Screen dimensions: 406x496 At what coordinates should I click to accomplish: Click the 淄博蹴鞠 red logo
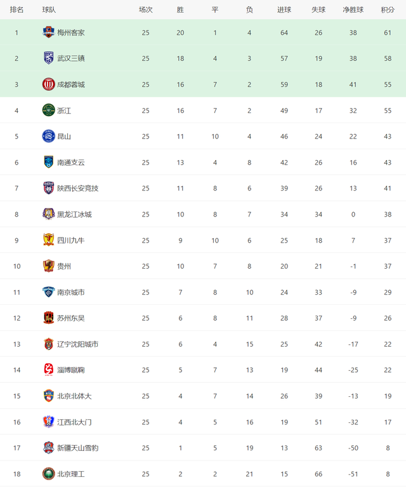point(48,370)
